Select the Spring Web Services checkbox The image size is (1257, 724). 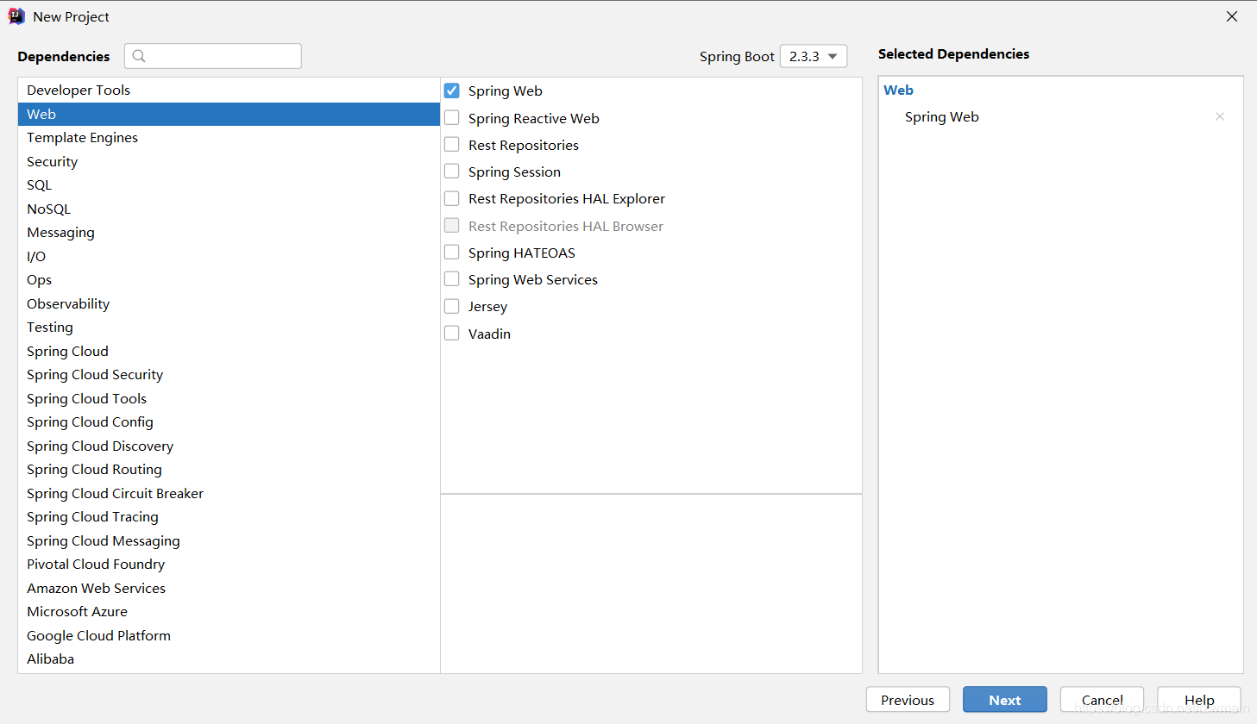(x=452, y=279)
